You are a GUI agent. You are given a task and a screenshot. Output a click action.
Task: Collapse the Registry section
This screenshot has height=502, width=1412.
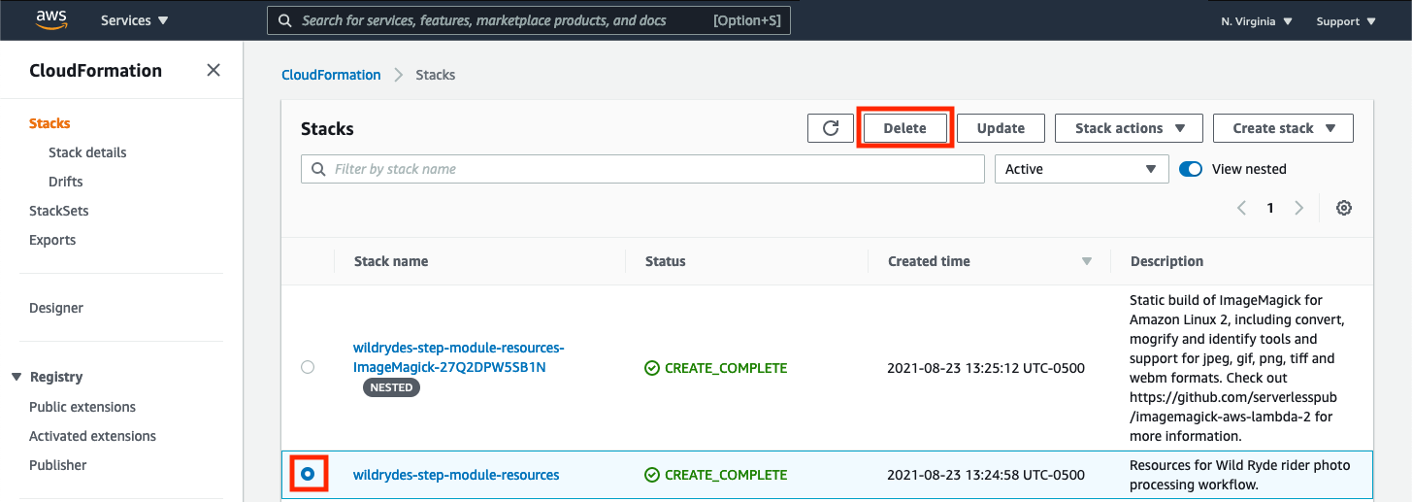point(47,377)
